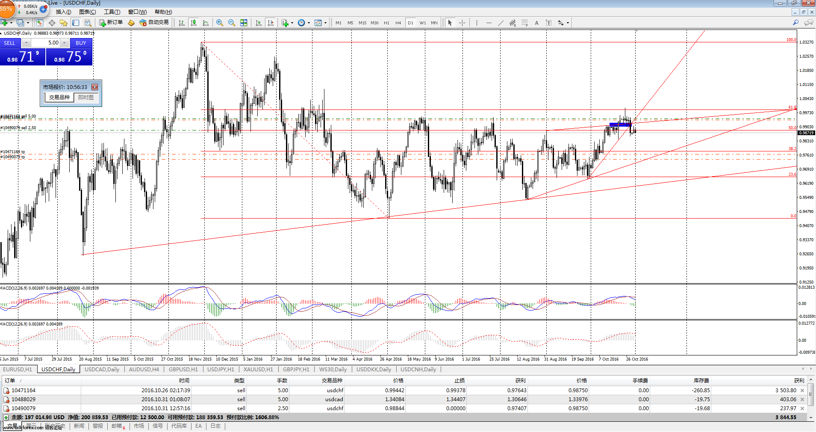The width and height of the screenshot is (816, 432).
Task: Select the Vertical Line drawing tool
Action: pos(477,23)
